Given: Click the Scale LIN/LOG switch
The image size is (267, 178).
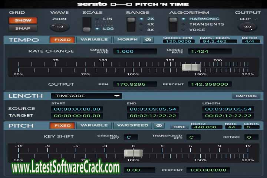Looking at the screenshot, I should [x=87, y=24].
